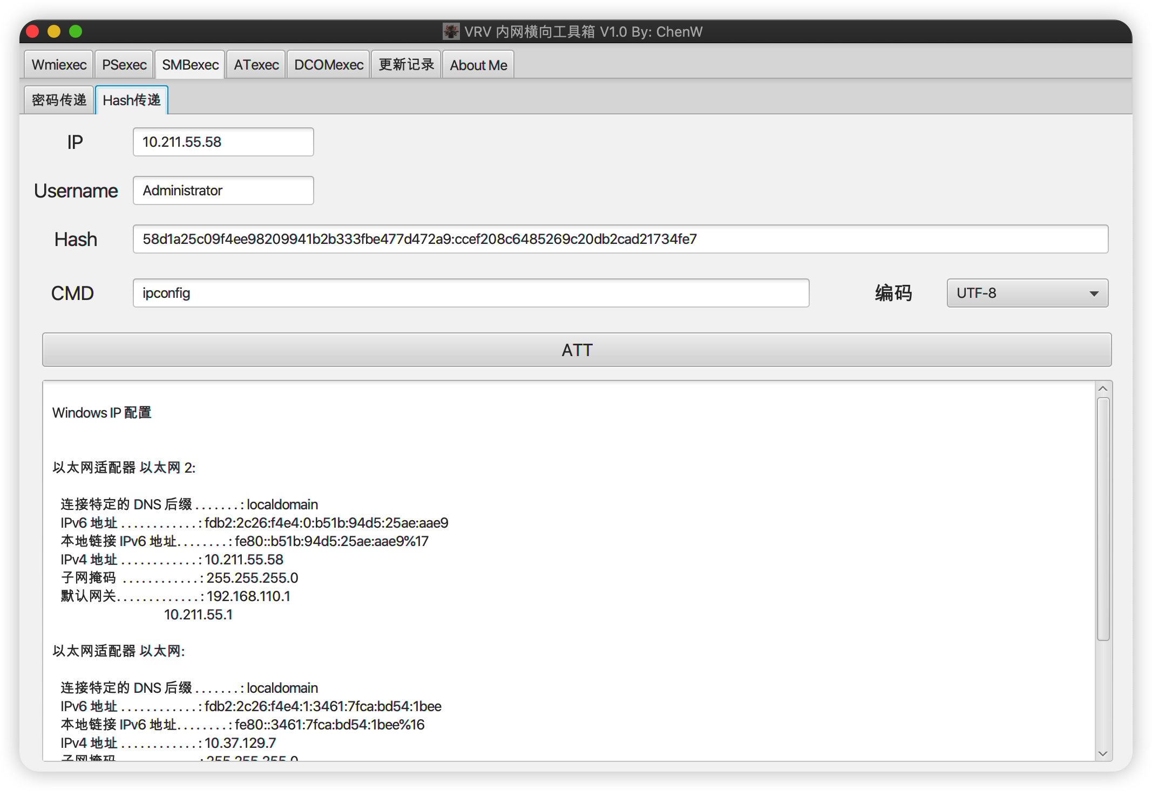Viewport: 1152px width, 791px height.
Task: Open the 更新记录 tab
Action: (406, 65)
